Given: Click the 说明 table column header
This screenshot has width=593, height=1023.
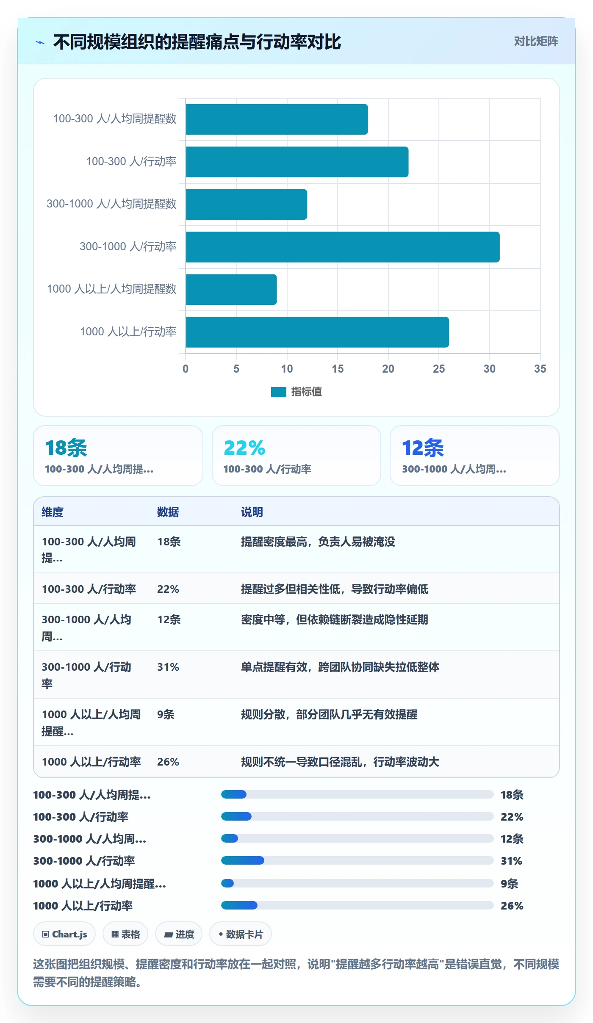Looking at the screenshot, I should tap(252, 512).
